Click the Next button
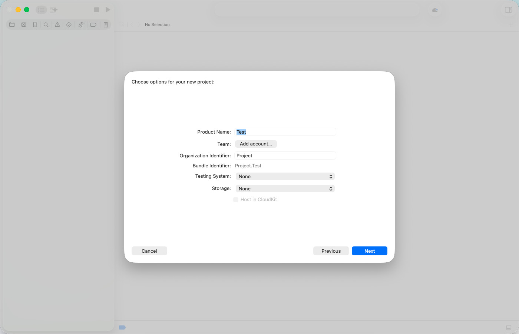This screenshot has width=519, height=334. pos(369,251)
